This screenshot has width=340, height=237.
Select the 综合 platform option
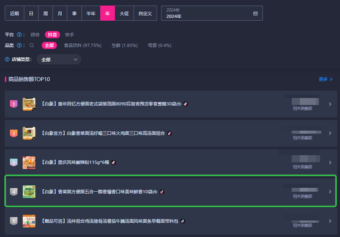[x=35, y=35]
